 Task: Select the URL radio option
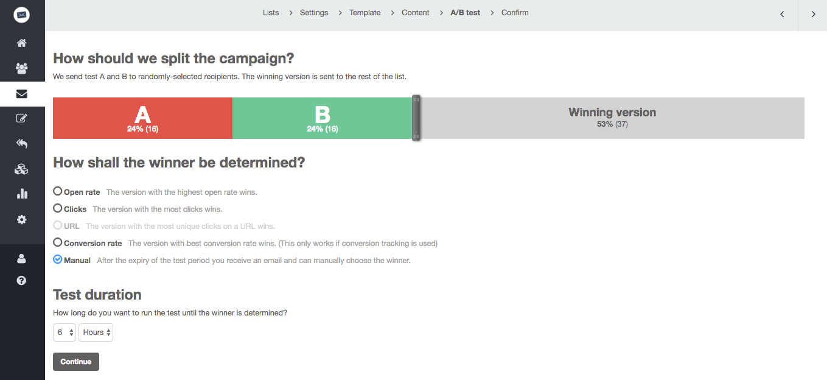pos(57,225)
